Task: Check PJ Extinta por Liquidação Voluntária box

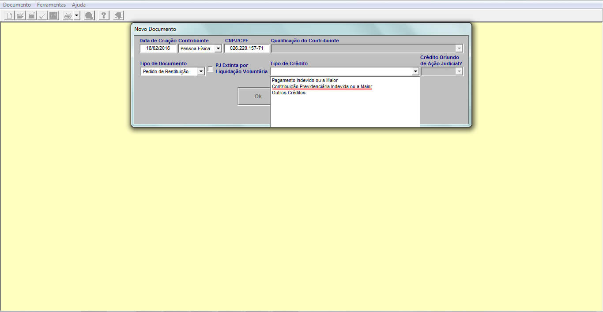Action: pyautogui.click(x=211, y=69)
